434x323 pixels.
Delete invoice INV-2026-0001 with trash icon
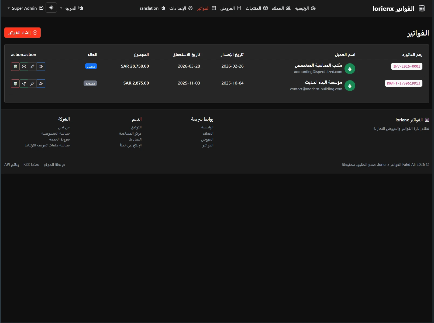pyautogui.click(x=15, y=66)
